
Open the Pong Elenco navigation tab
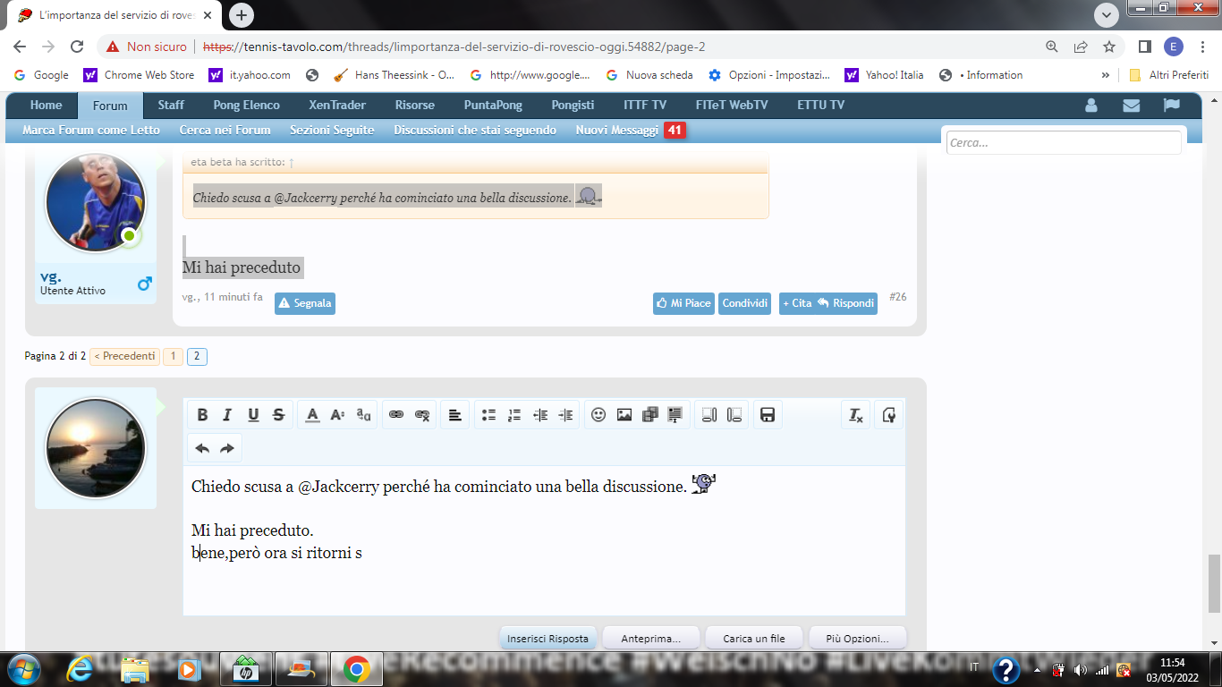coord(246,106)
